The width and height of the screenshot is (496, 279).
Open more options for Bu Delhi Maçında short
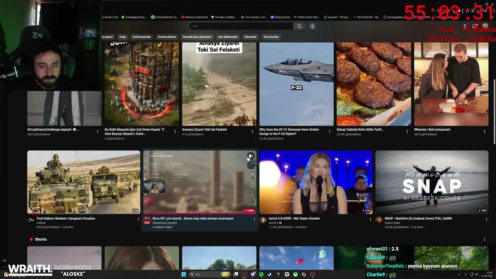pyautogui.click(x=175, y=131)
